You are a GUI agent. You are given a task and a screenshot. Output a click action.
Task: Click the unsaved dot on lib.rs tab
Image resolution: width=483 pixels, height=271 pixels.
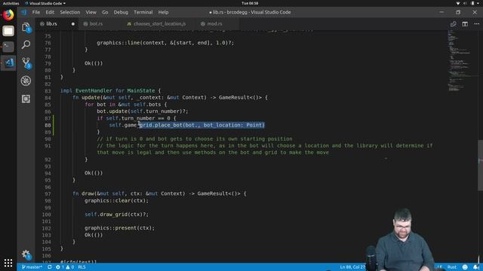point(73,23)
